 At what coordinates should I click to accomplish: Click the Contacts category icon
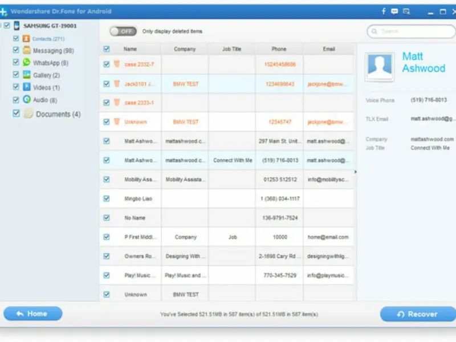coord(26,38)
